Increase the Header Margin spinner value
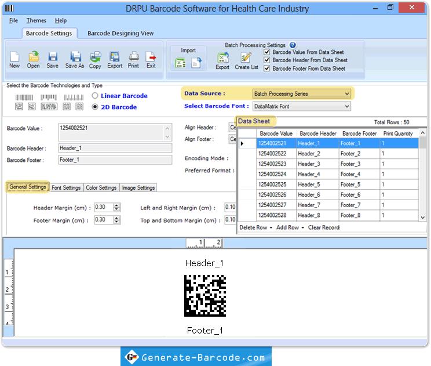This screenshot has width=431, height=366. click(x=117, y=205)
